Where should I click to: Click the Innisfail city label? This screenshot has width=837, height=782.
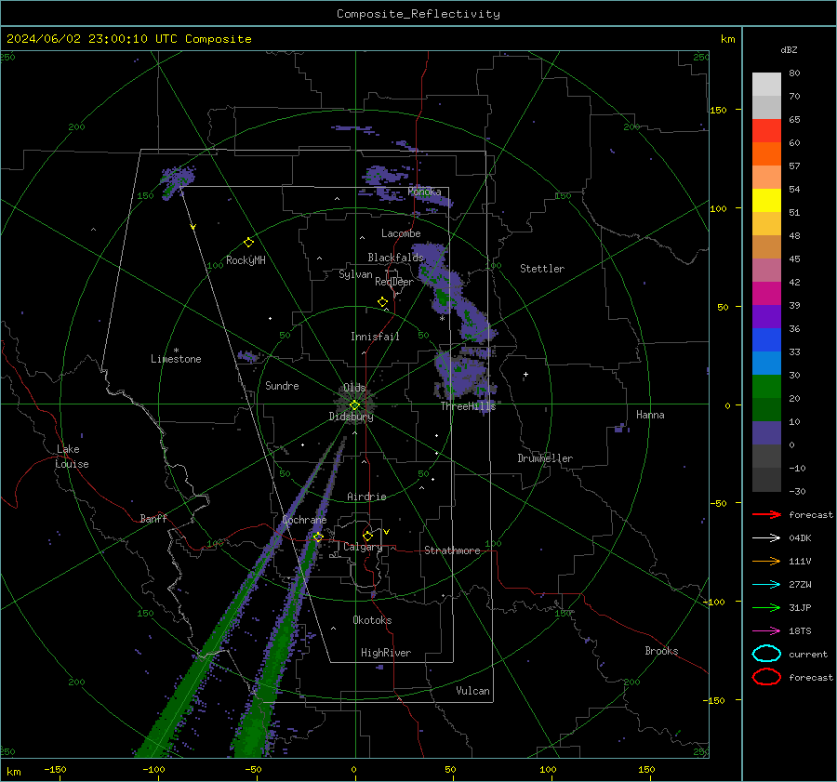point(375,337)
